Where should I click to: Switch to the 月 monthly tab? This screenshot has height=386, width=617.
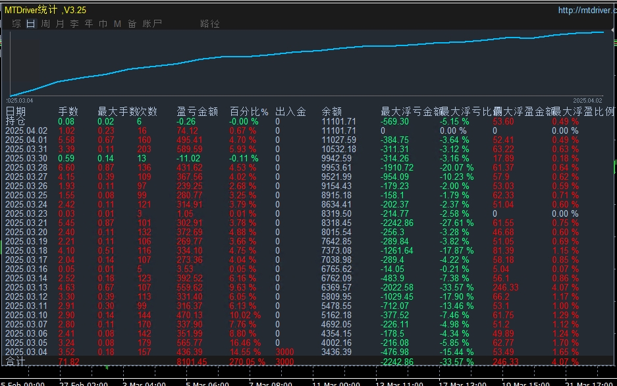tap(60, 24)
